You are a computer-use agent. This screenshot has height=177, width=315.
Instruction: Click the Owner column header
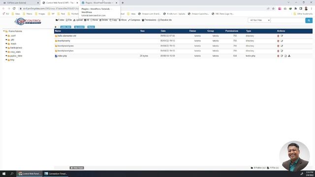tap(192, 31)
